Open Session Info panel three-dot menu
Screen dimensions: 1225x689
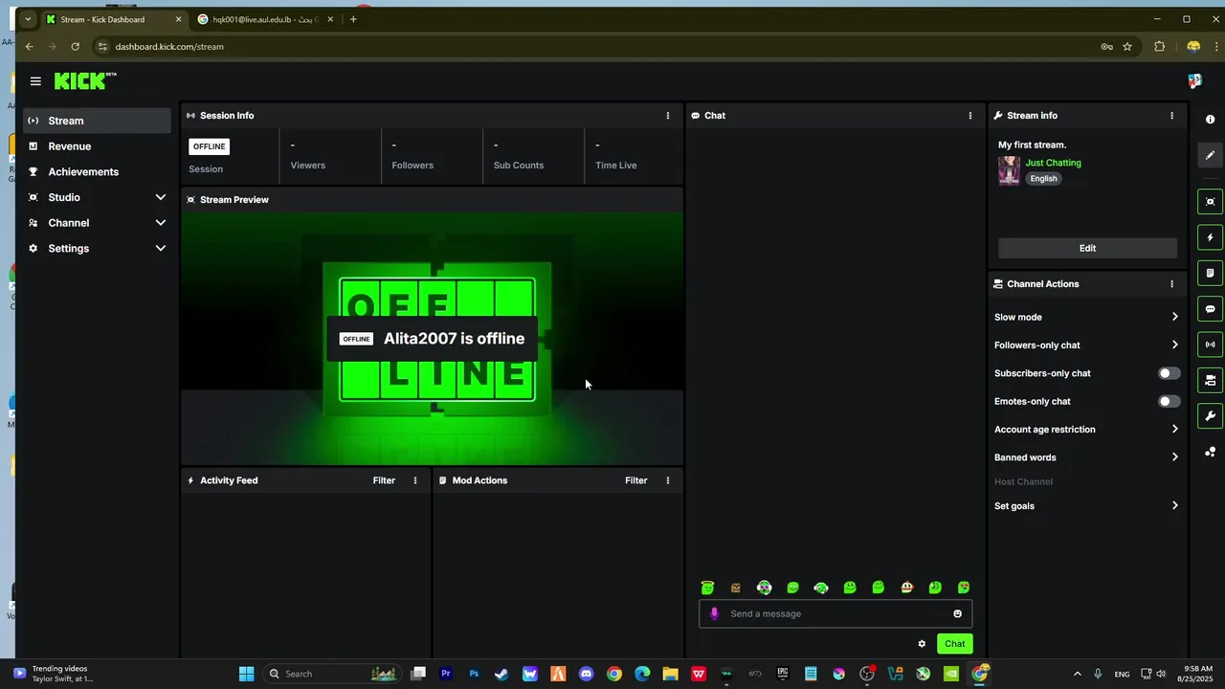pyautogui.click(x=668, y=115)
